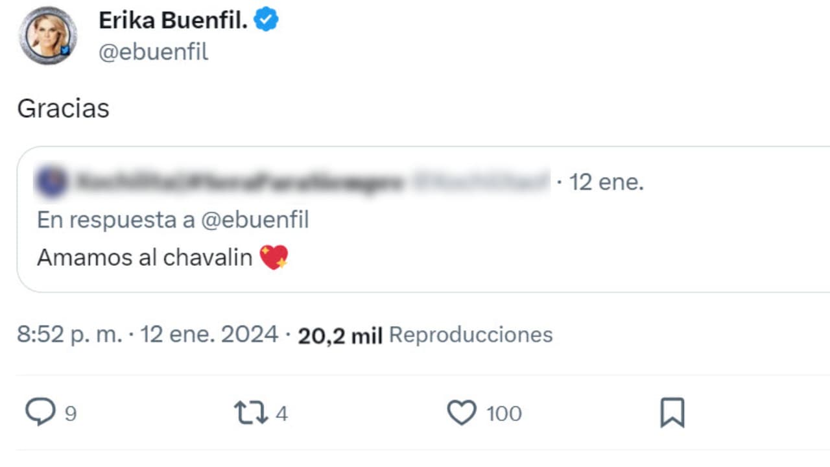Toggle retweet for this post
This screenshot has width=830, height=467.
251,413
